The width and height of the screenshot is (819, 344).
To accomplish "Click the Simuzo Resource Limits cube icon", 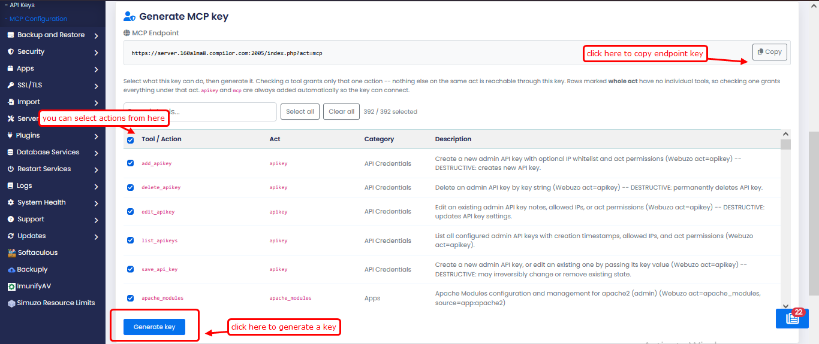I will pyautogui.click(x=11, y=303).
